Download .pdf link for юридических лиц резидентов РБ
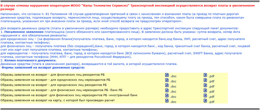The image size is (260, 110). (x=211, y=86)
